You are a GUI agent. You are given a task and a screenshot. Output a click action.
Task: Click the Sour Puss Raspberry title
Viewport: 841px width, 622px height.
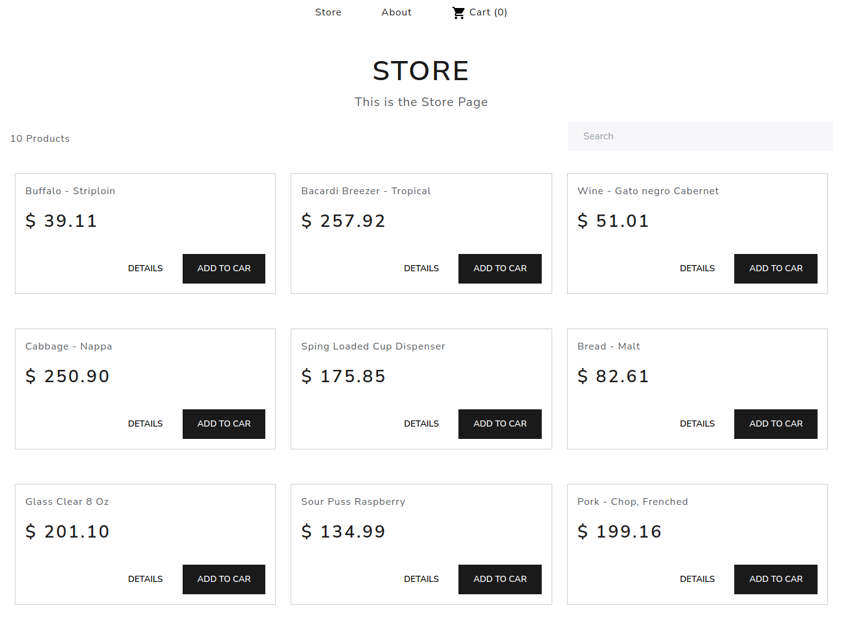tap(353, 502)
